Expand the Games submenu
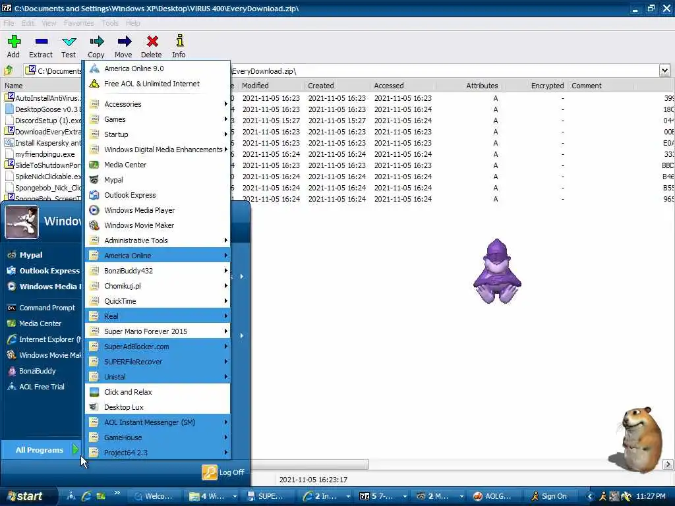This screenshot has height=506, width=675. coord(158,119)
